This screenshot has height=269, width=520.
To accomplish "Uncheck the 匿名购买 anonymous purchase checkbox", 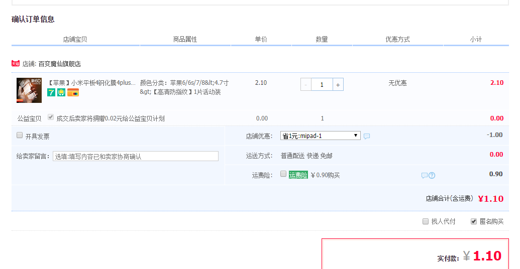I will tap(473, 221).
